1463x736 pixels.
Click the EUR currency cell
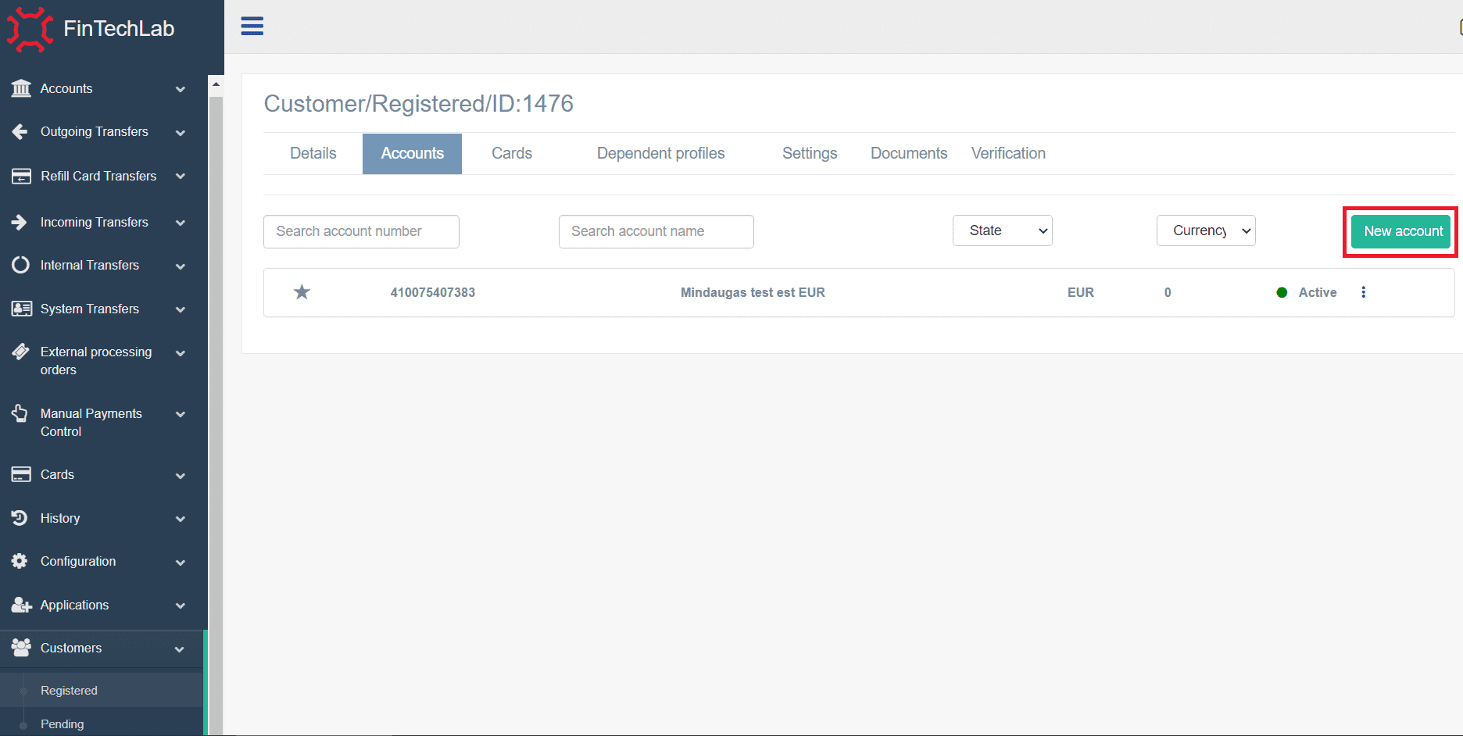pyautogui.click(x=1081, y=292)
